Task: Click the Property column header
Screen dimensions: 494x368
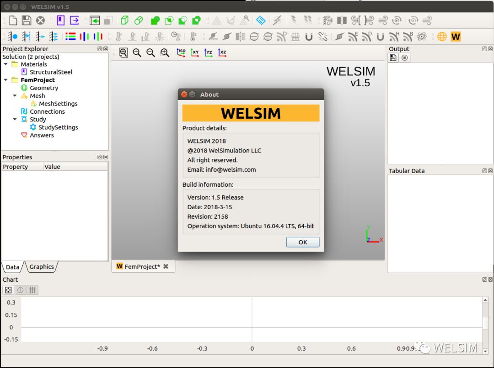Action: click(x=22, y=167)
